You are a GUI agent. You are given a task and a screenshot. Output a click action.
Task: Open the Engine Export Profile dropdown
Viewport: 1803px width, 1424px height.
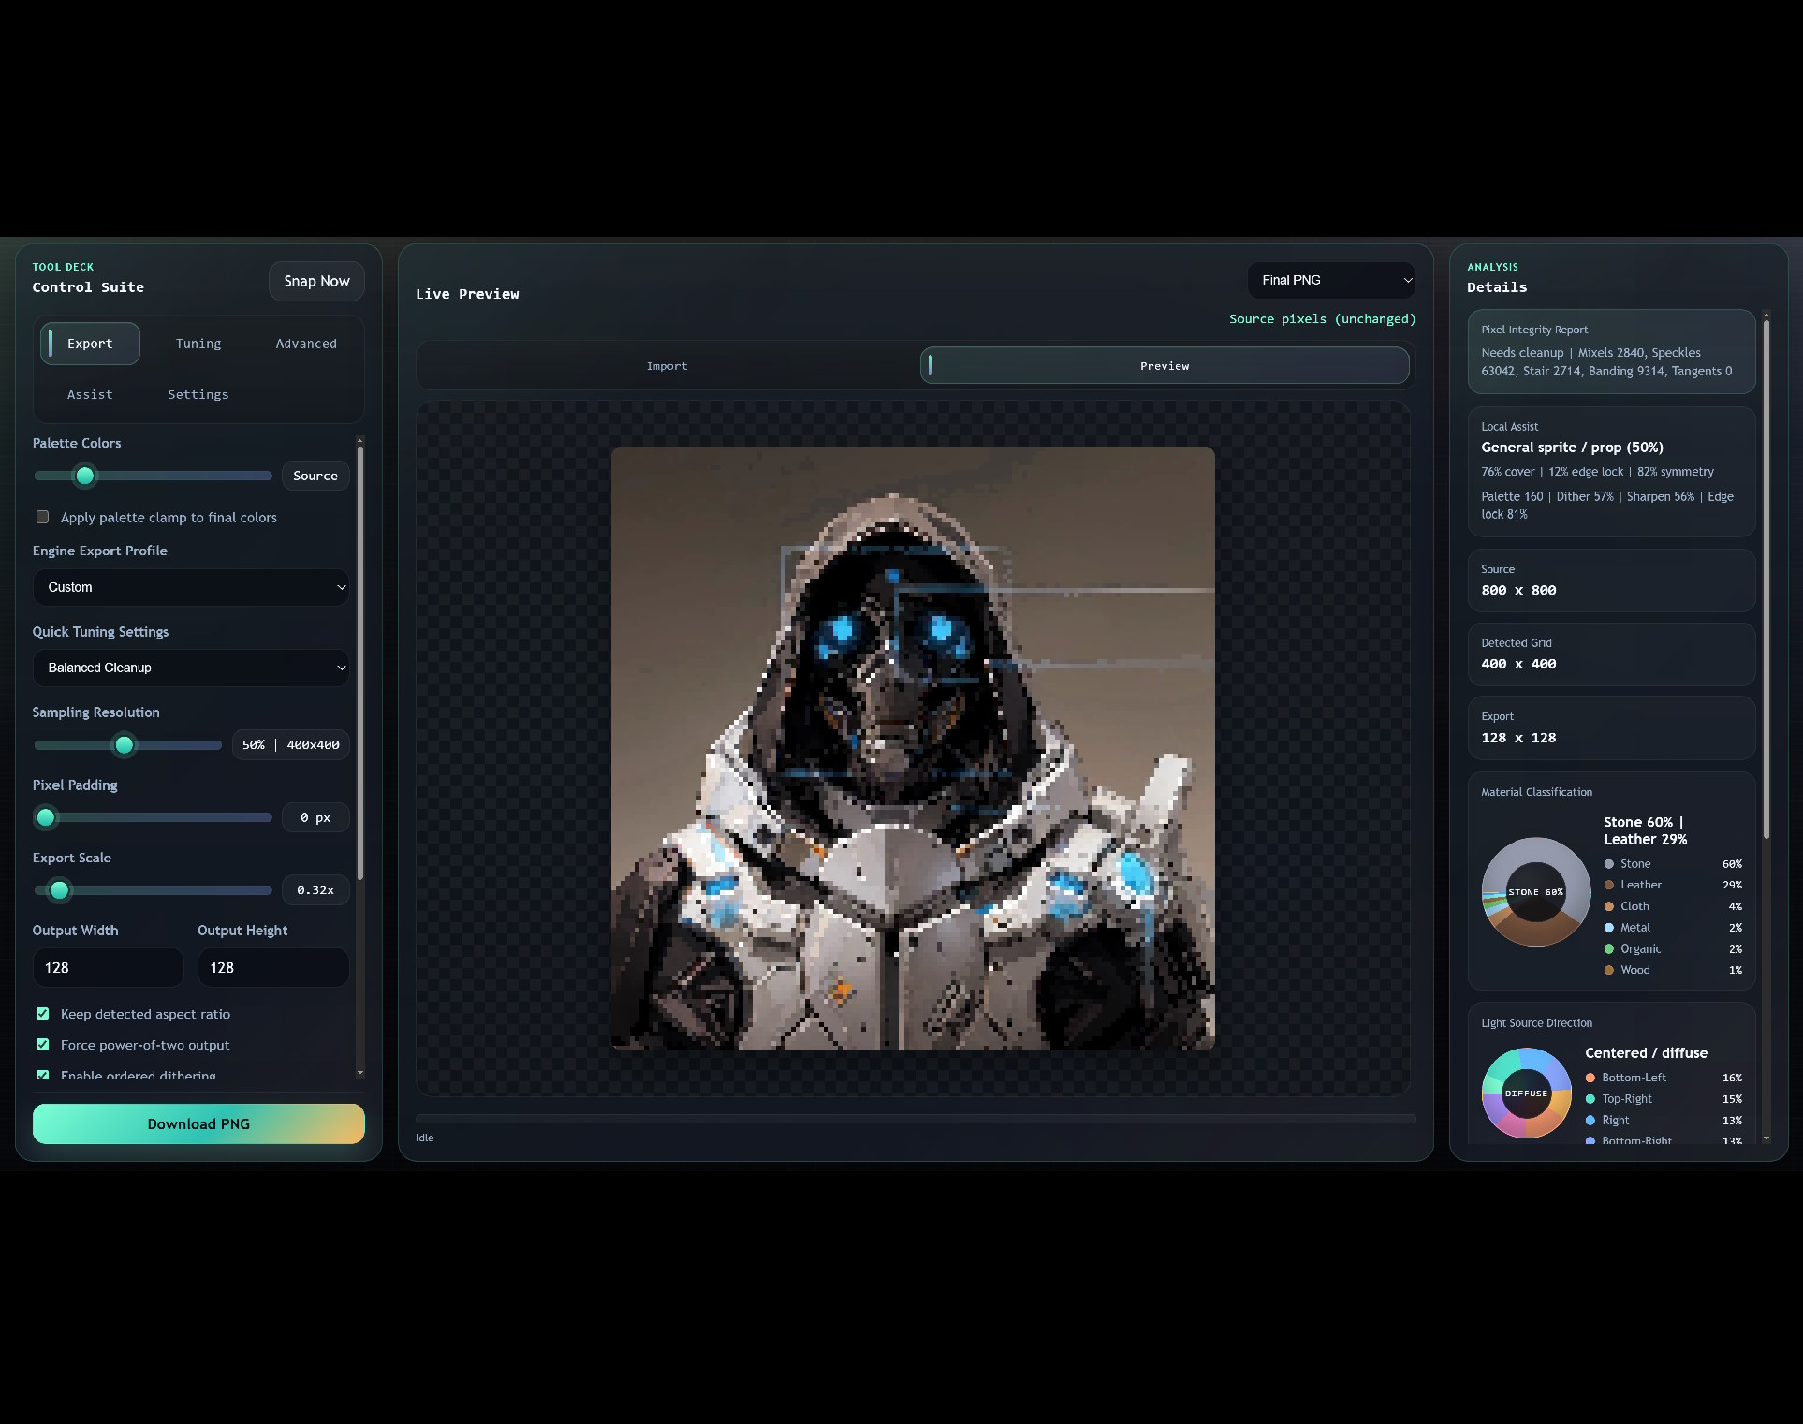tap(191, 587)
